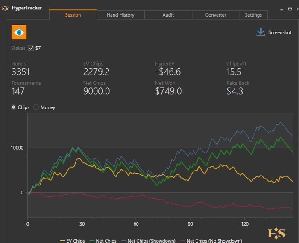
Task: Select the Chips radio button
Action: pos(14,107)
